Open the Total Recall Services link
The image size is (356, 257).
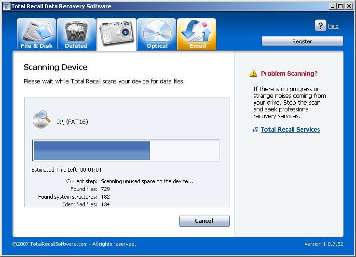click(290, 129)
